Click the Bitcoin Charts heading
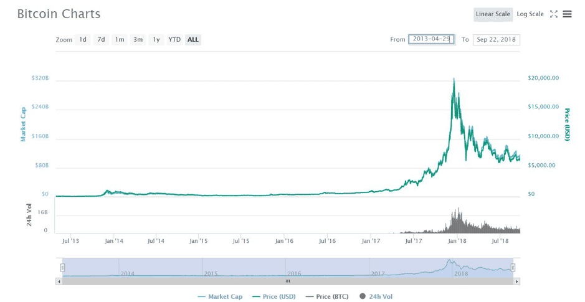Viewport: 585px width, 302px height. [59, 14]
